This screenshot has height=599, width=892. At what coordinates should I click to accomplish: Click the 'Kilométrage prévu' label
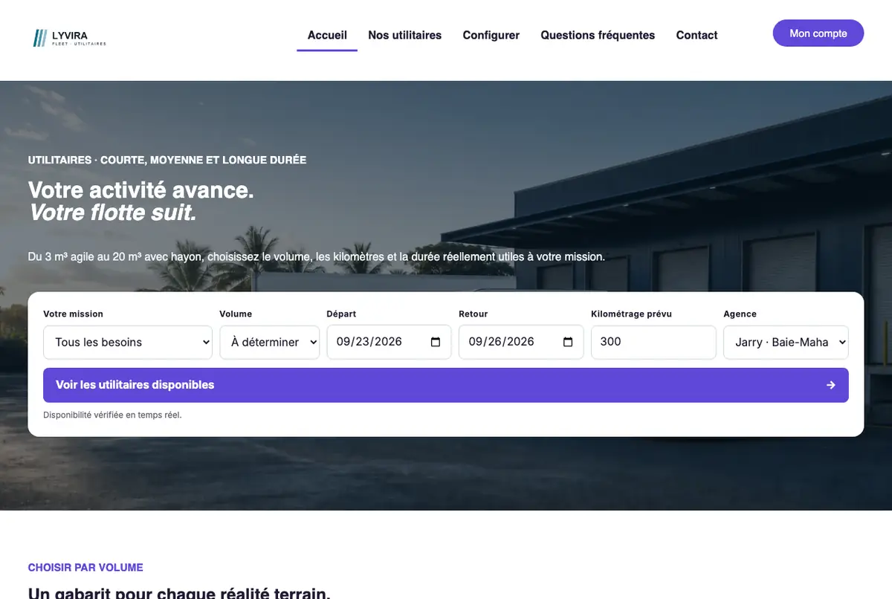631,314
